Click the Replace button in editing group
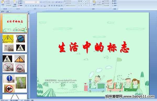 (x=115, y=3)
